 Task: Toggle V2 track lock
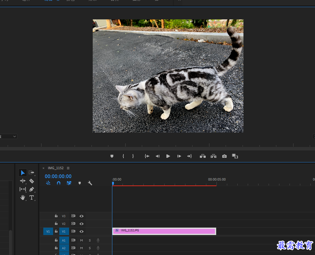tap(56, 223)
